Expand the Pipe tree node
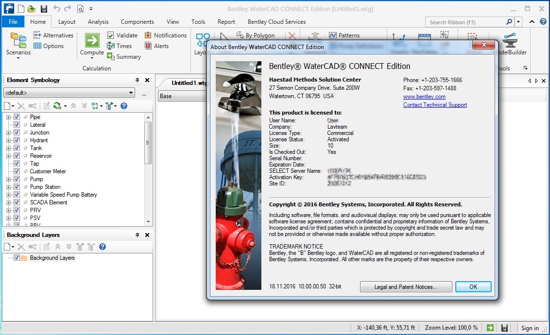The width and height of the screenshot is (550, 335). [8, 117]
